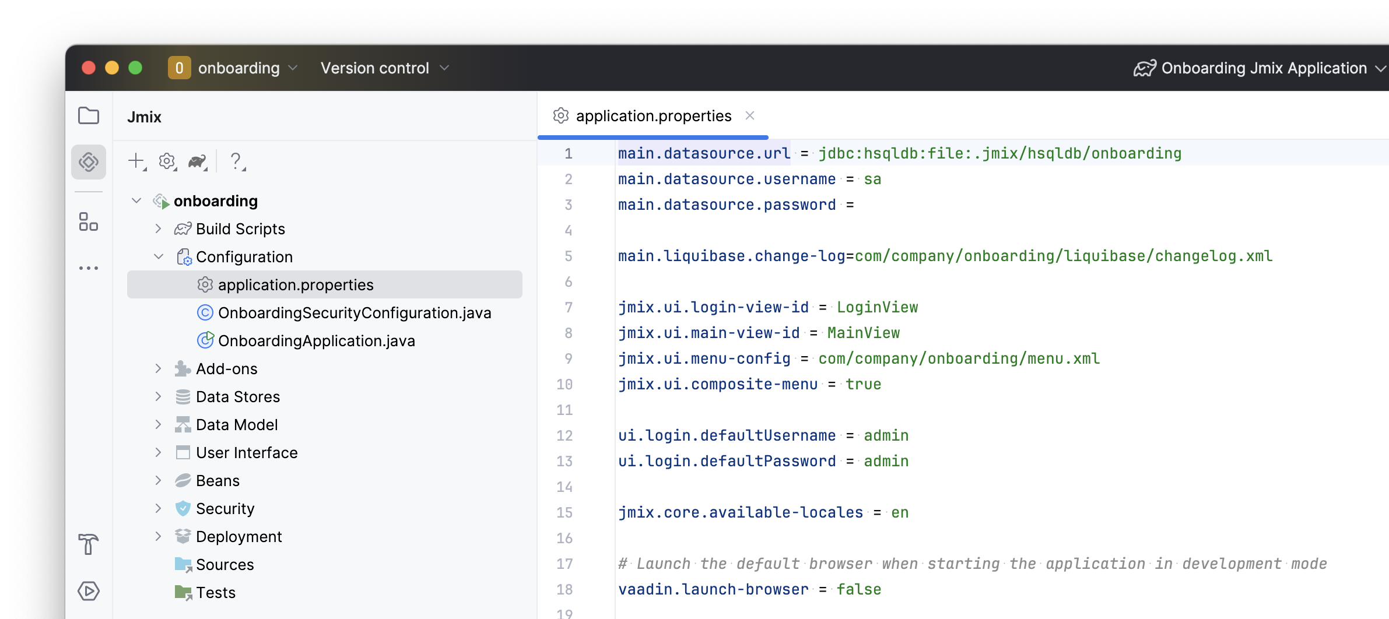Open the onboarding project dropdown
This screenshot has width=1389, height=619.
233,68
